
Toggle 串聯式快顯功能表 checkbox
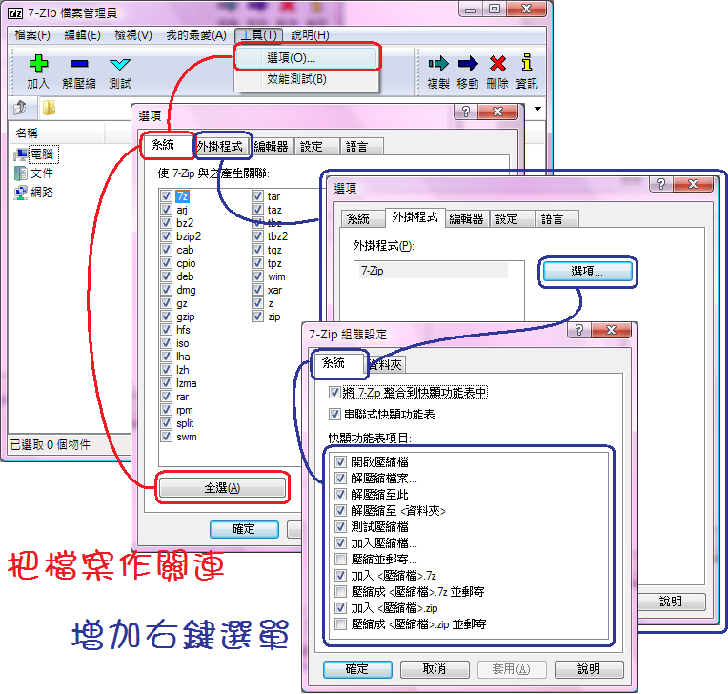click(334, 414)
